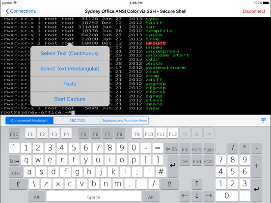Tap the PgDn key
Viewport: 271px width, 203px height.
(x=209, y=160)
